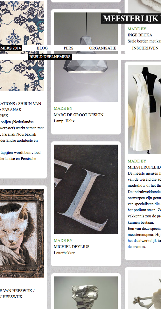Open the crumpled silver vase thumbnail
161x309 pixels.
pyautogui.click(x=86, y=293)
